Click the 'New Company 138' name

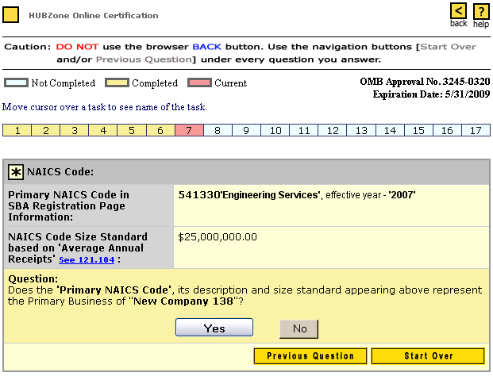click(183, 301)
